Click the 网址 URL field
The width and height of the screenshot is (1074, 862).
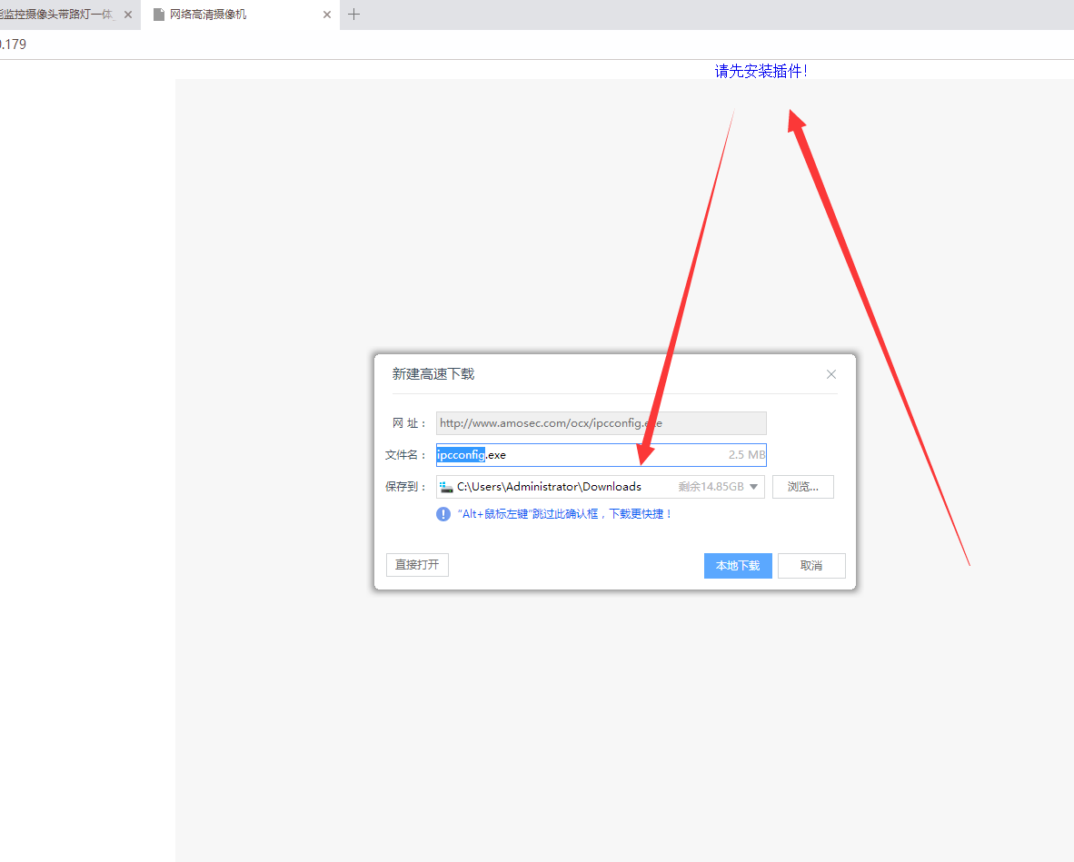pos(602,423)
